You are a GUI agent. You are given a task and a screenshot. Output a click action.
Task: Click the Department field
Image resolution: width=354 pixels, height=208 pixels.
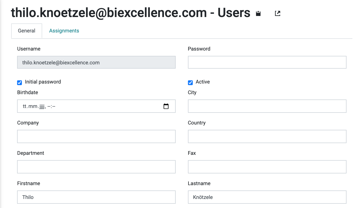96,167
